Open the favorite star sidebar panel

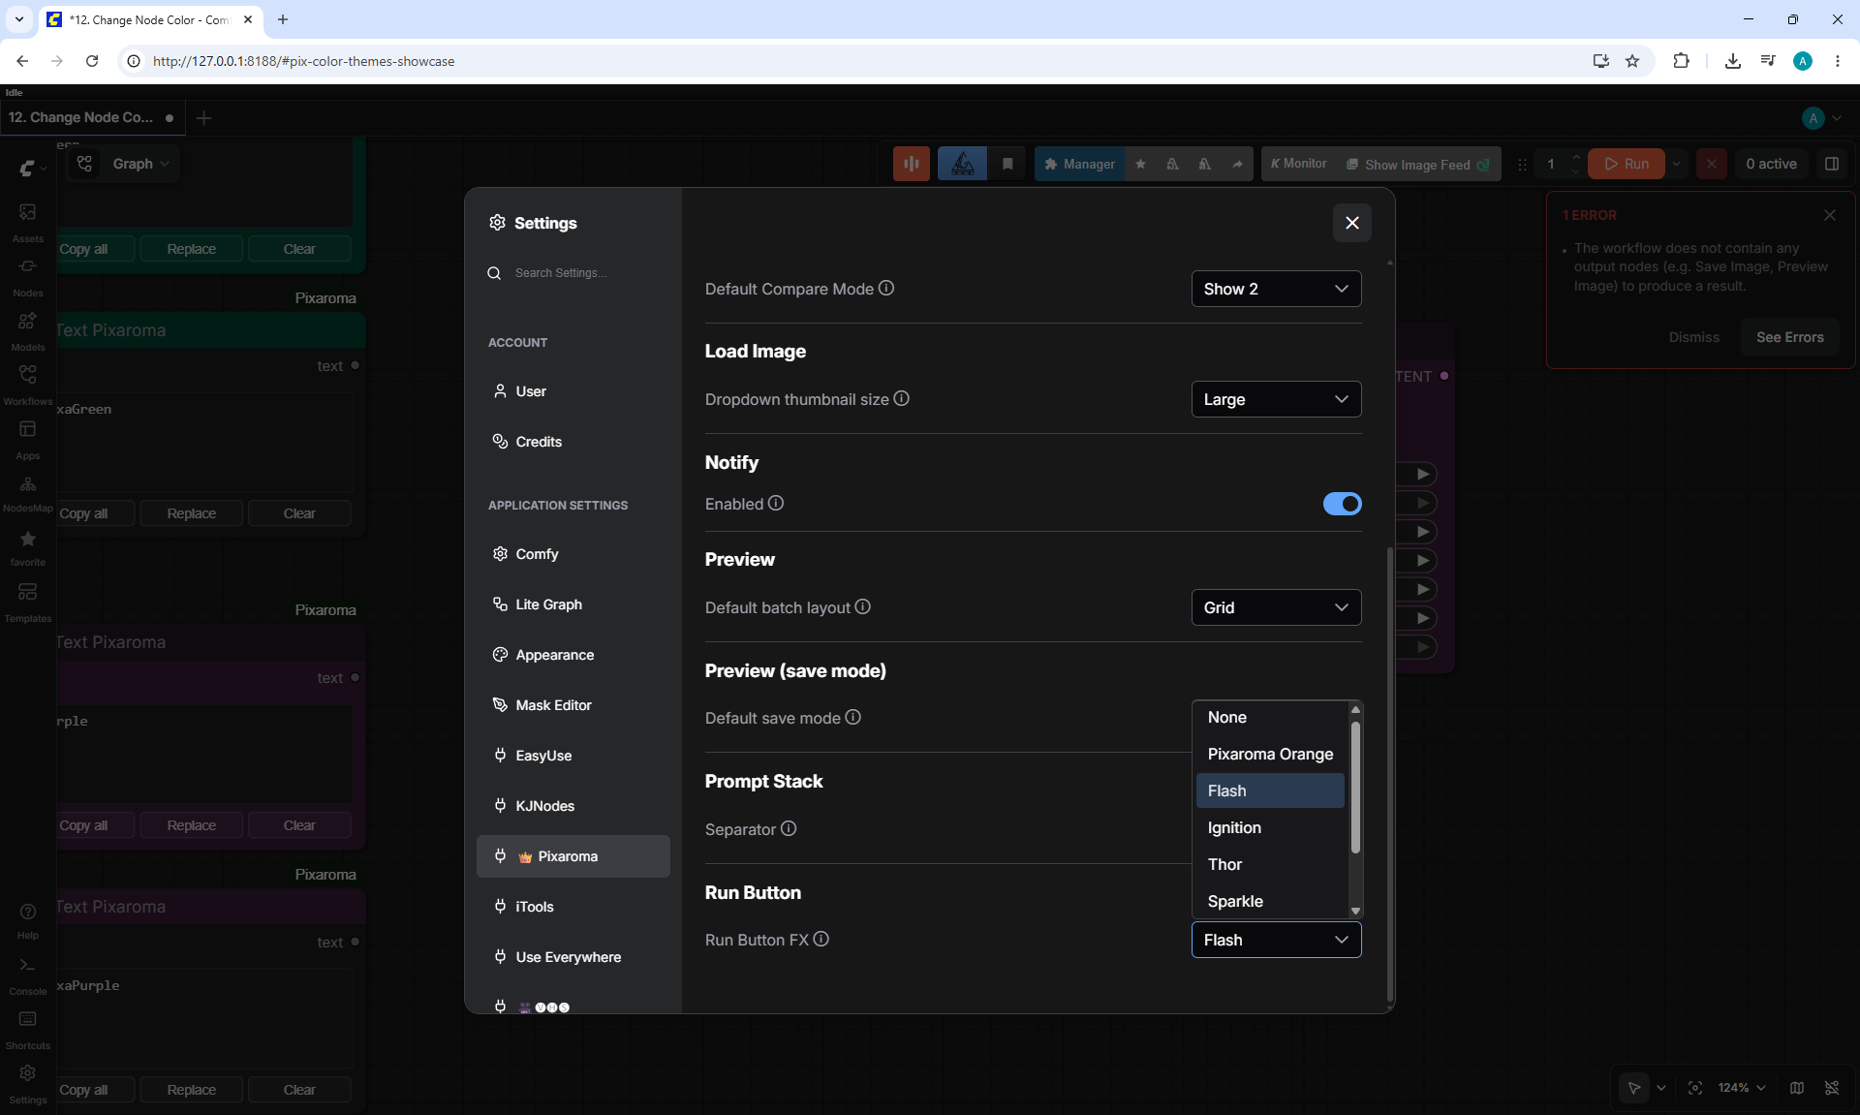click(x=27, y=547)
